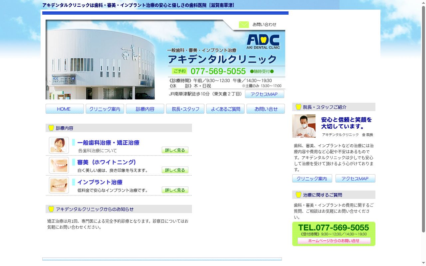Click the envelope icon beside お問い合わせ
426x266 pixels.
click(244, 25)
